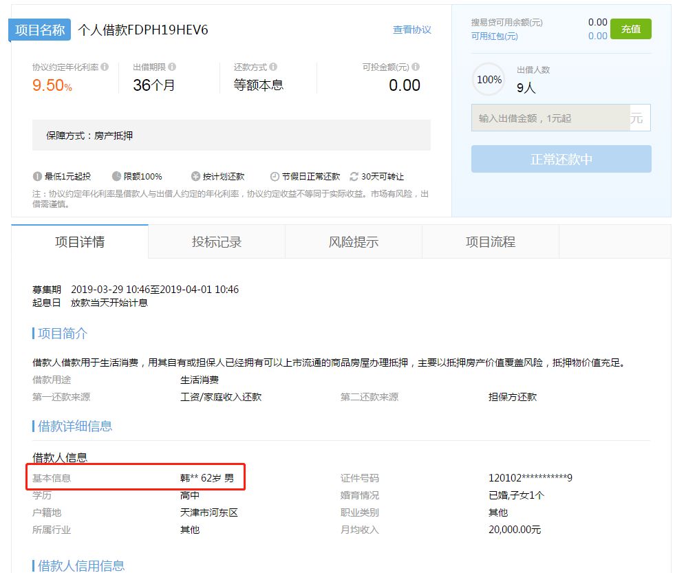Click the info icon next to 协议约定年化利率
The image size is (675, 573).
point(105,67)
